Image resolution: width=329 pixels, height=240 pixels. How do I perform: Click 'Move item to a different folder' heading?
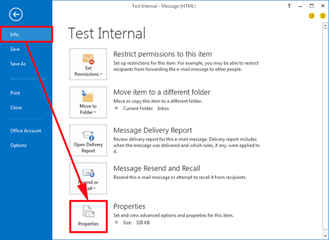[x=162, y=92]
